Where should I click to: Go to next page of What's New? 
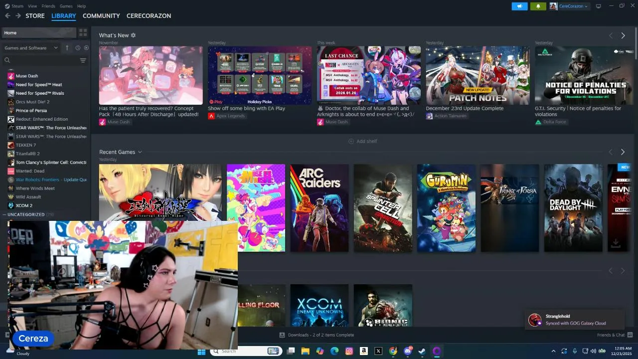click(623, 35)
